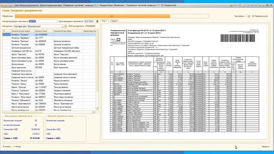Click В начало navigation button

coord(7,146)
